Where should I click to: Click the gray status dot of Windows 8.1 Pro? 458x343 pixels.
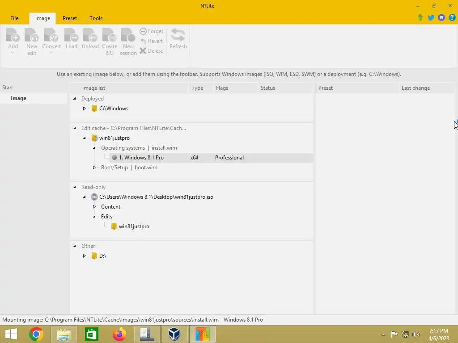pyautogui.click(x=114, y=158)
